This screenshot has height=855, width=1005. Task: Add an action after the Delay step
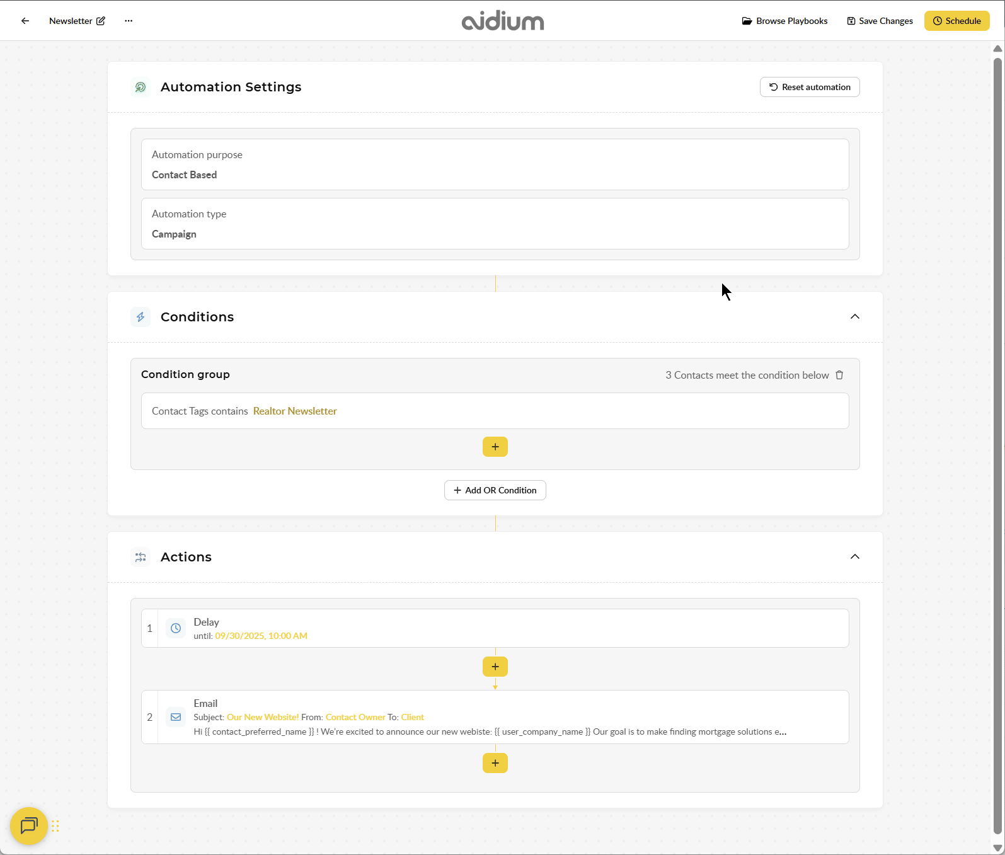495,667
